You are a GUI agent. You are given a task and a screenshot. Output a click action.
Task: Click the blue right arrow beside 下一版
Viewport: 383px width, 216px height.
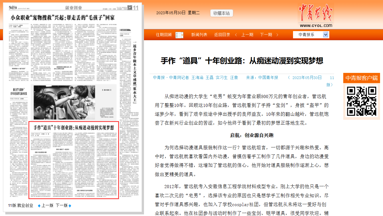(x=70, y=206)
